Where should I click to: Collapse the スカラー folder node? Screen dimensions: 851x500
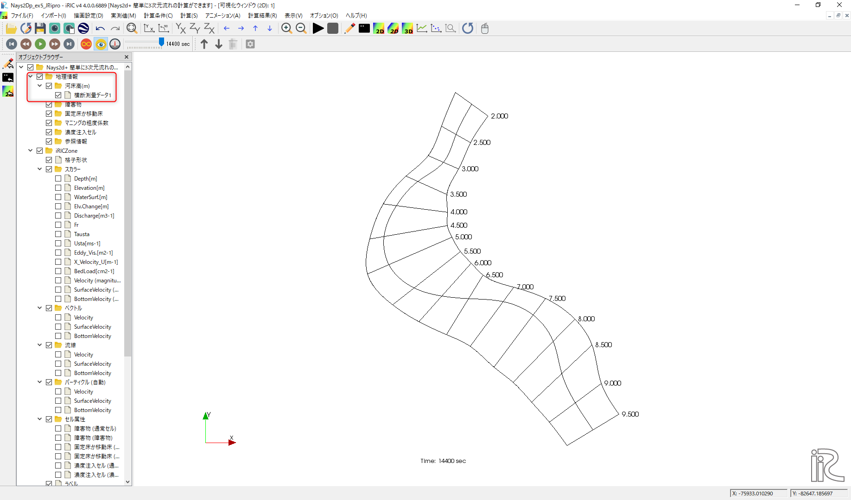(x=40, y=169)
